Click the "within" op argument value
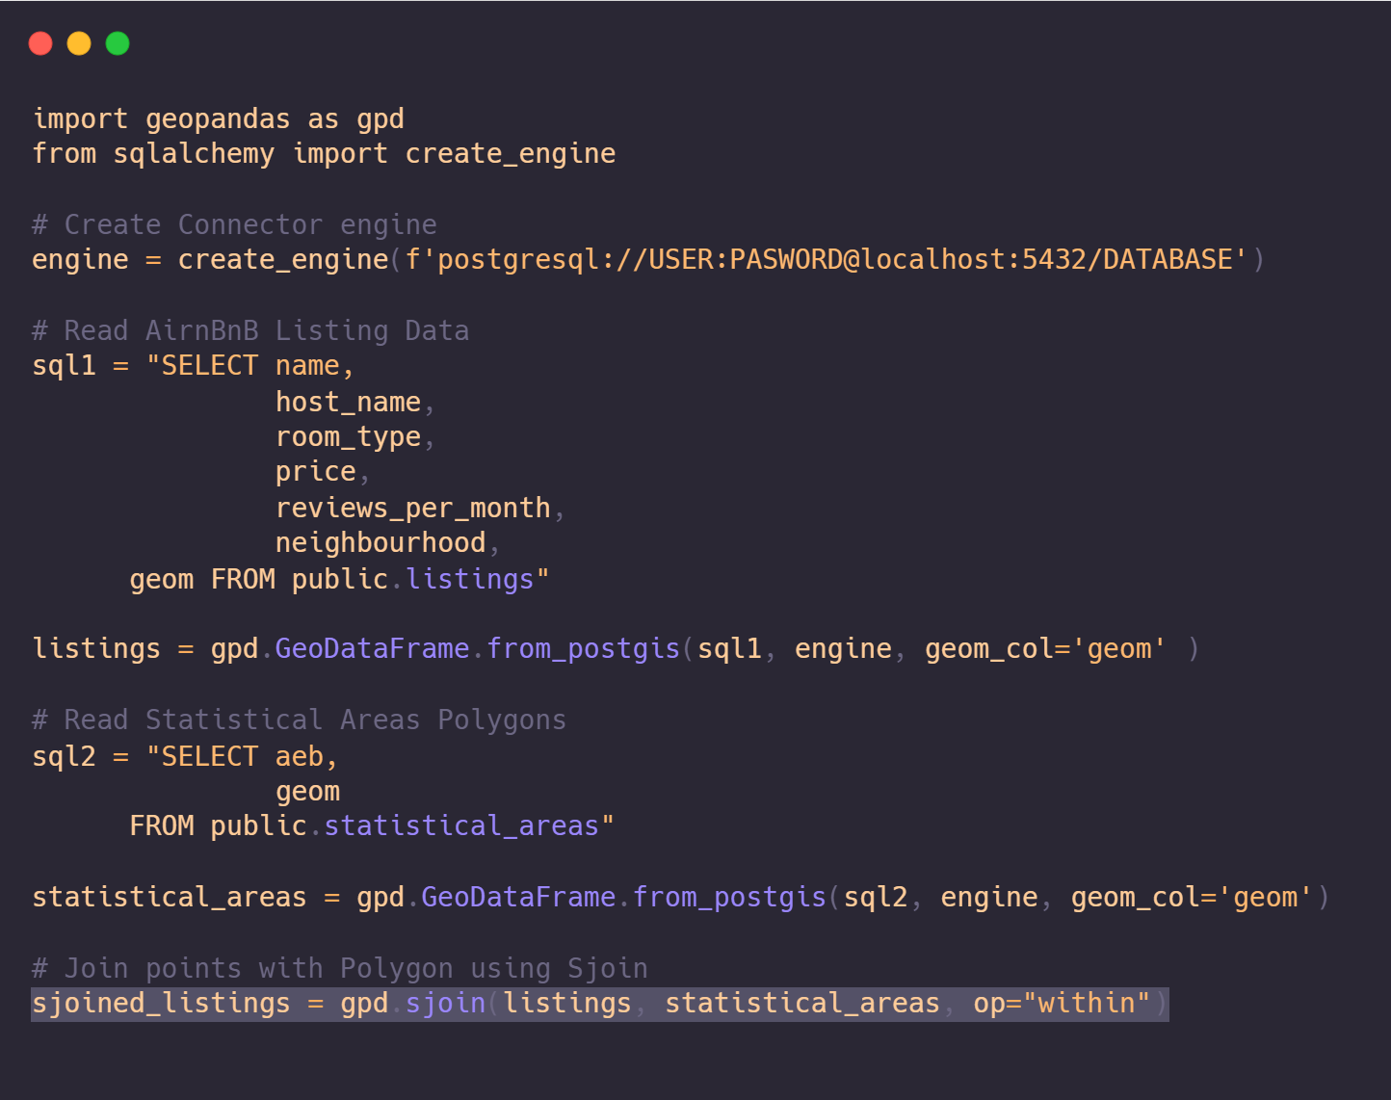Image resolution: width=1391 pixels, height=1100 pixels. (1087, 1004)
